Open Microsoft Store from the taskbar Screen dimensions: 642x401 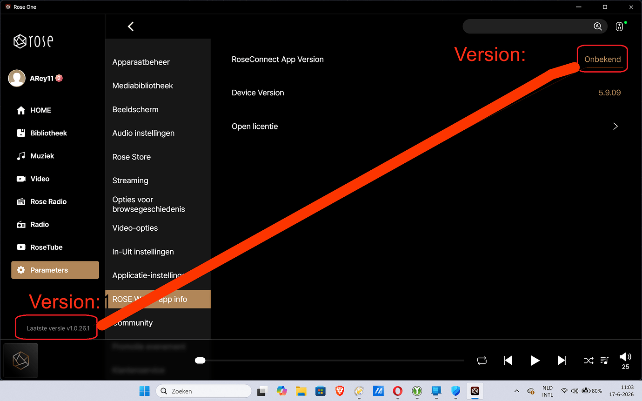coord(320,391)
